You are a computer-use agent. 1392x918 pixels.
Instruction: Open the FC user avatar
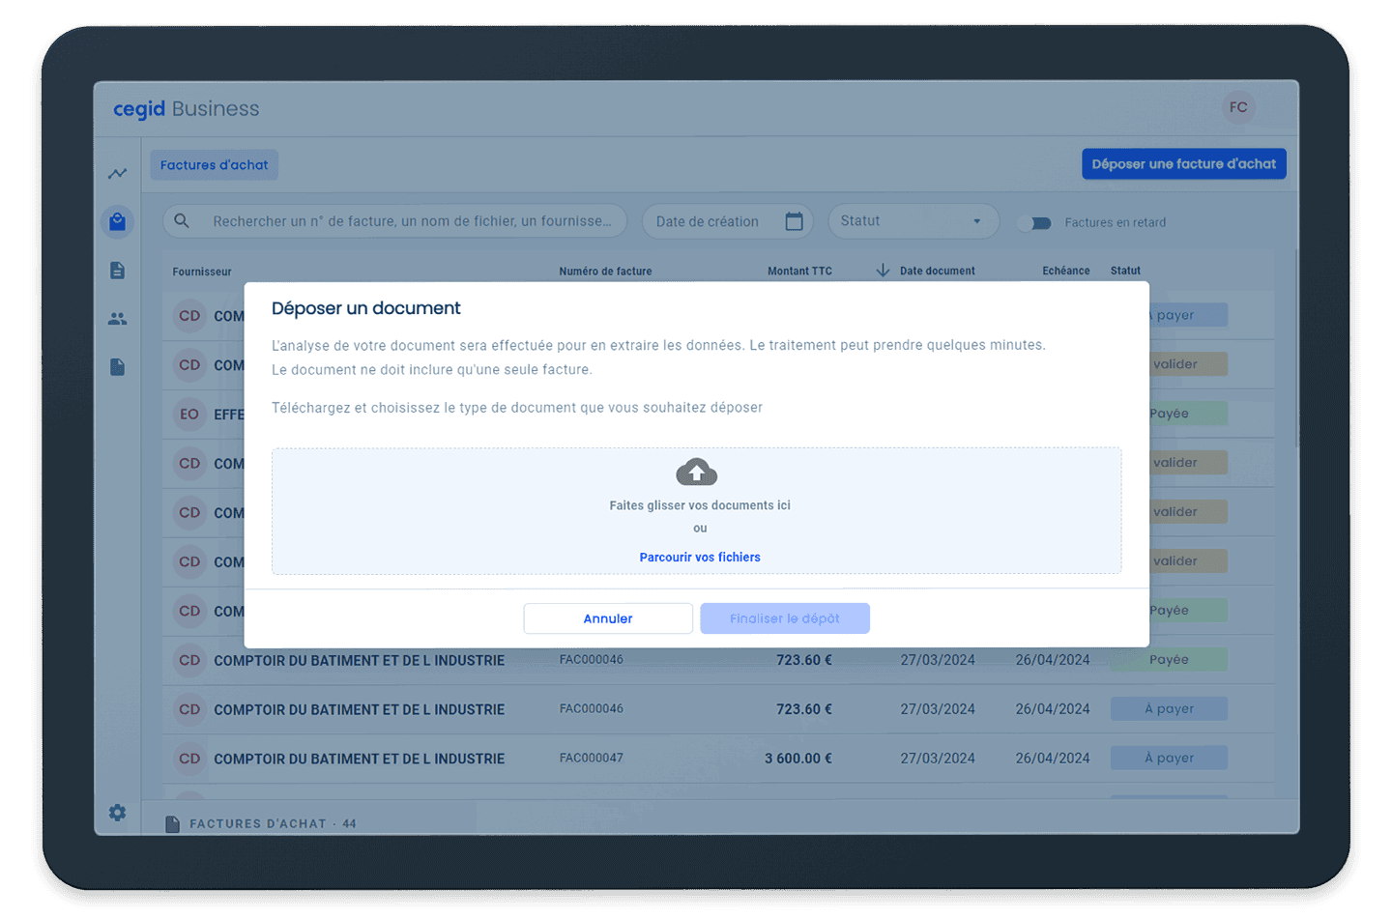(1238, 107)
